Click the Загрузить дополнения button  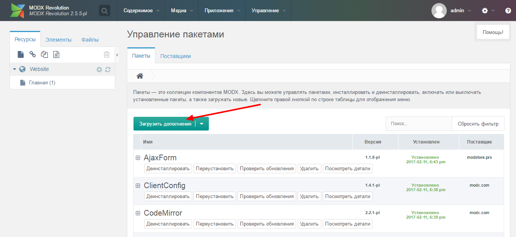(165, 124)
